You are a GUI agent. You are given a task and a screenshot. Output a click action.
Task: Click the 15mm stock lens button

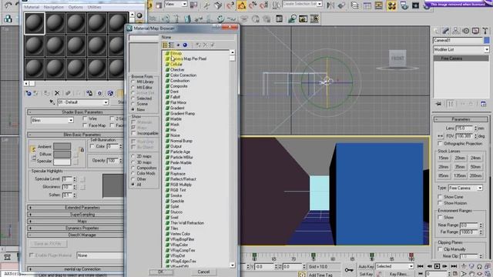click(444, 158)
